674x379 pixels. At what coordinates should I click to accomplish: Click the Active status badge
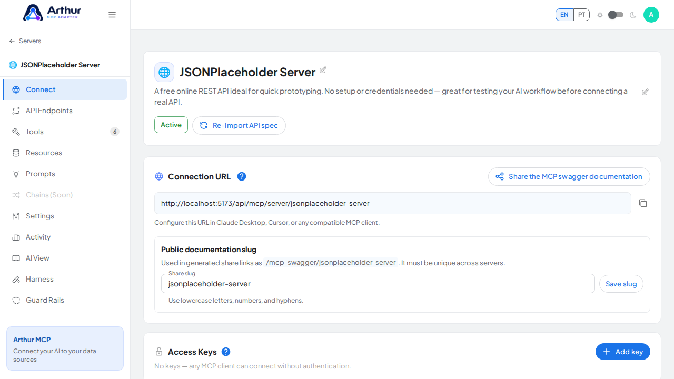(x=171, y=125)
